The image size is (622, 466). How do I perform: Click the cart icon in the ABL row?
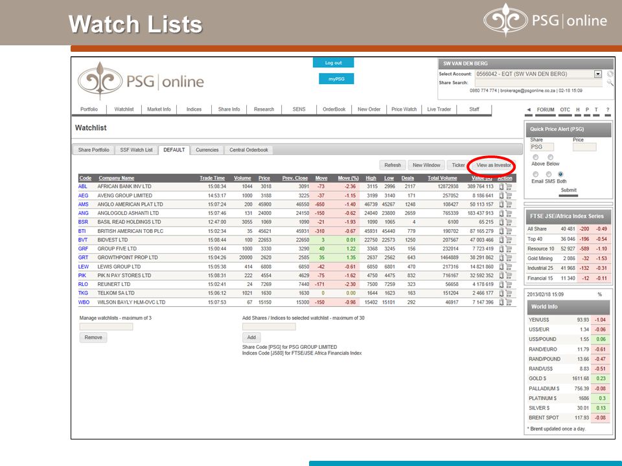509,186
